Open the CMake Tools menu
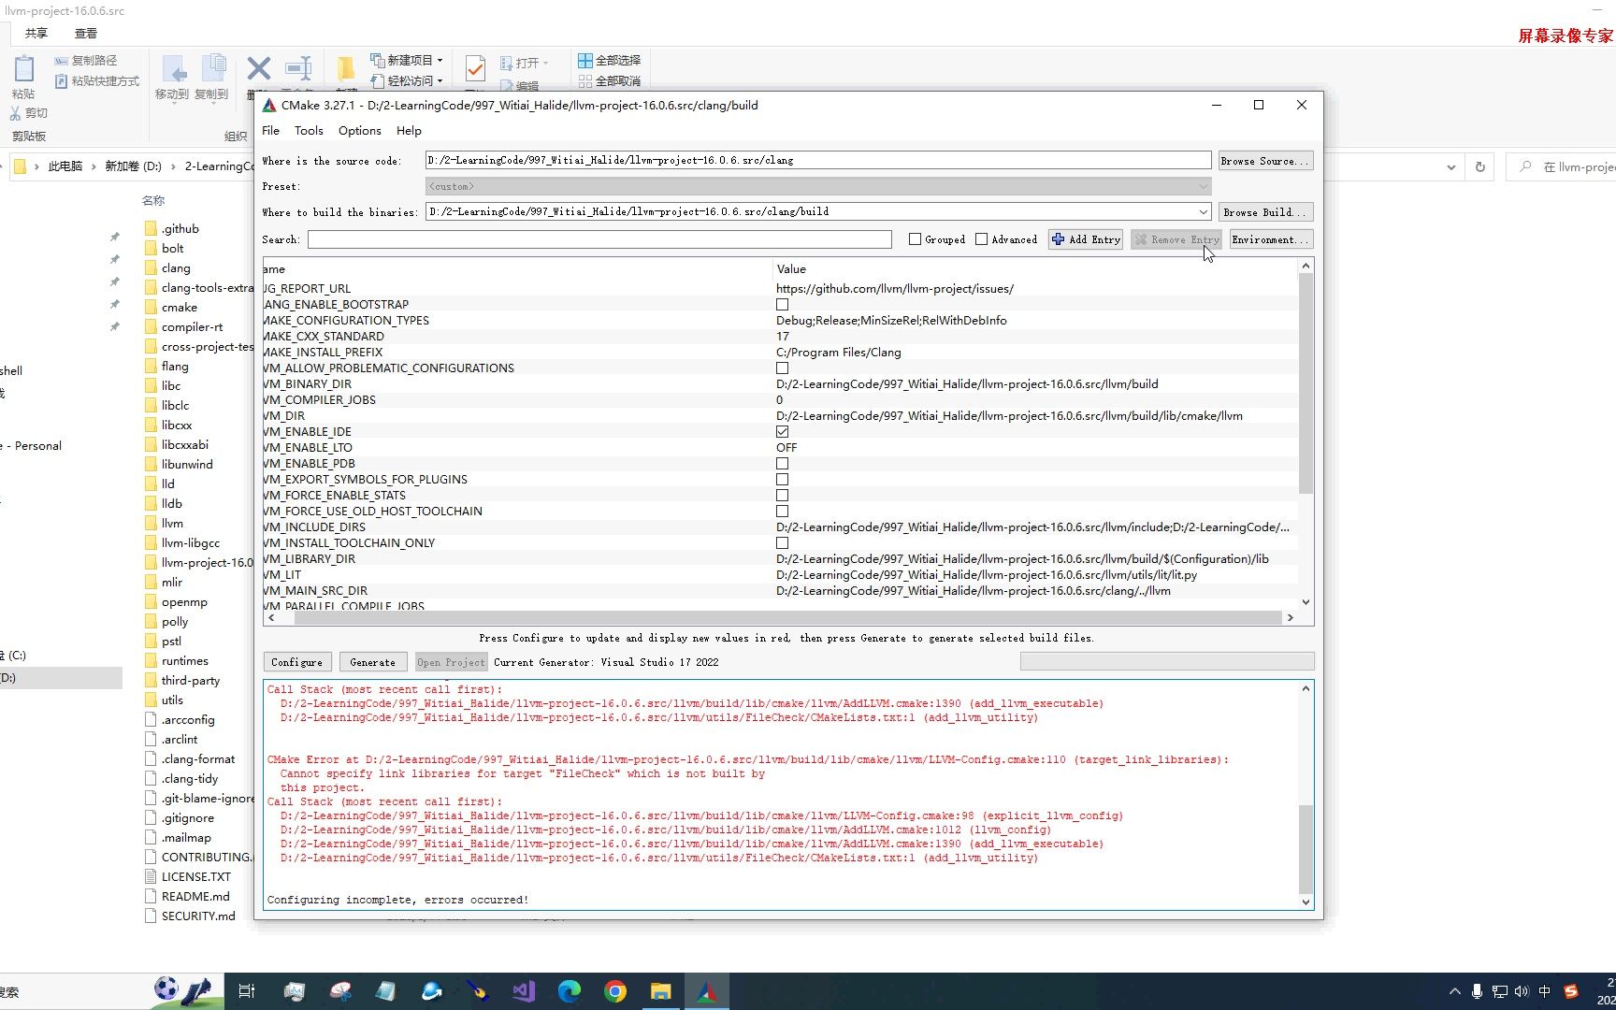The height and width of the screenshot is (1010, 1616). pos(309,131)
